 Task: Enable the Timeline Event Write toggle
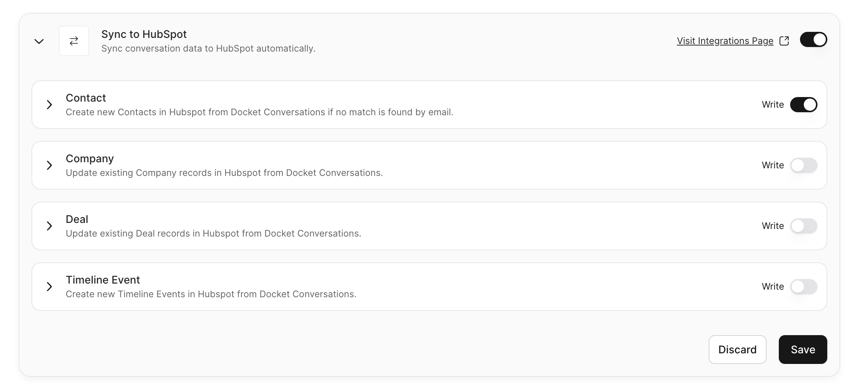point(803,287)
